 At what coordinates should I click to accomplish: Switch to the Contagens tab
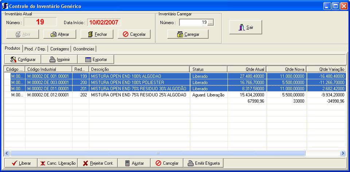point(59,49)
